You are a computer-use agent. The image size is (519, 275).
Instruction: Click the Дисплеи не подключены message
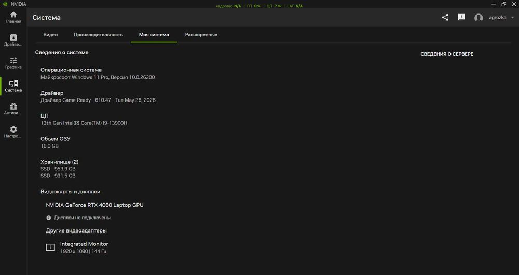pyautogui.click(x=82, y=218)
